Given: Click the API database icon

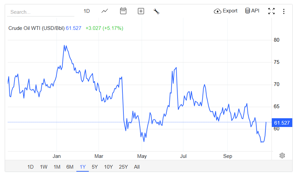Looking at the screenshot, I should (x=252, y=11).
